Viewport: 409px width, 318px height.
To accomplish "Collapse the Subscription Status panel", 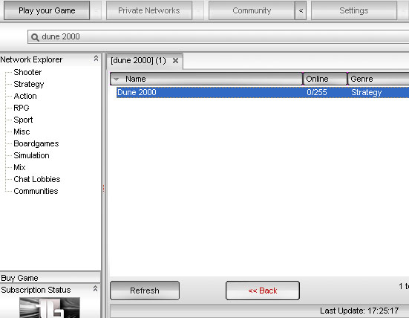I will (x=96, y=288).
